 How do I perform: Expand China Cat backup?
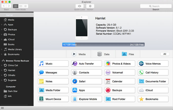pyautogui.click(x=2, y=65)
